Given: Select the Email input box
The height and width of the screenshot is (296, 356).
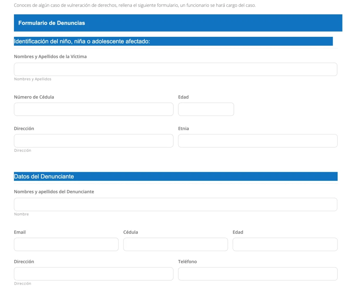Looking at the screenshot, I should [x=66, y=244].
